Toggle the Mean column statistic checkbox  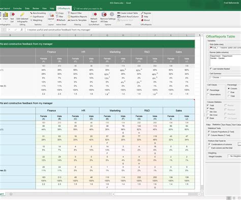(208, 108)
